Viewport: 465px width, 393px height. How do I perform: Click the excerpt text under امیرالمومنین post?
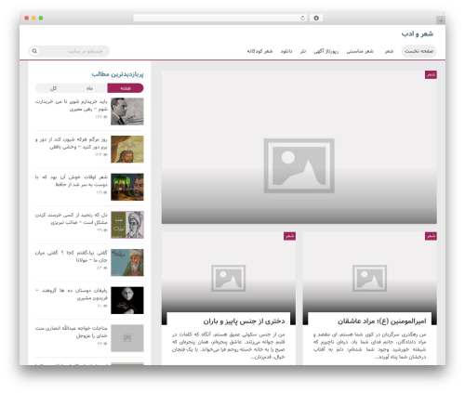click(369, 346)
